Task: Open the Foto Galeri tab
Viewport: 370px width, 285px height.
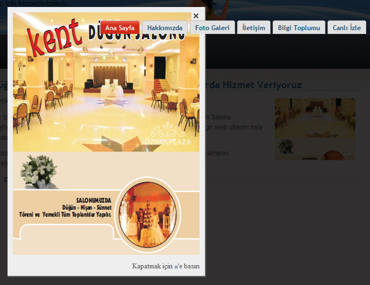Action: coord(212,28)
